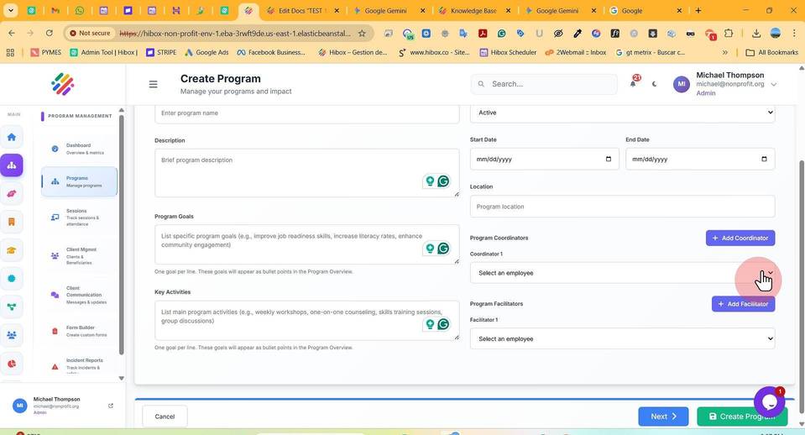The width and height of the screenshot is (805, 435).
Task: Open End Date calendar picker icon
Action: [764, 159]
